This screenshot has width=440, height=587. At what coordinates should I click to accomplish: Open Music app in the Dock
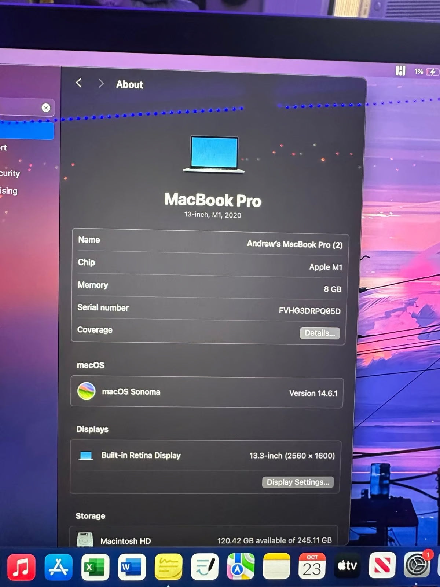click(x=21, y=567)
